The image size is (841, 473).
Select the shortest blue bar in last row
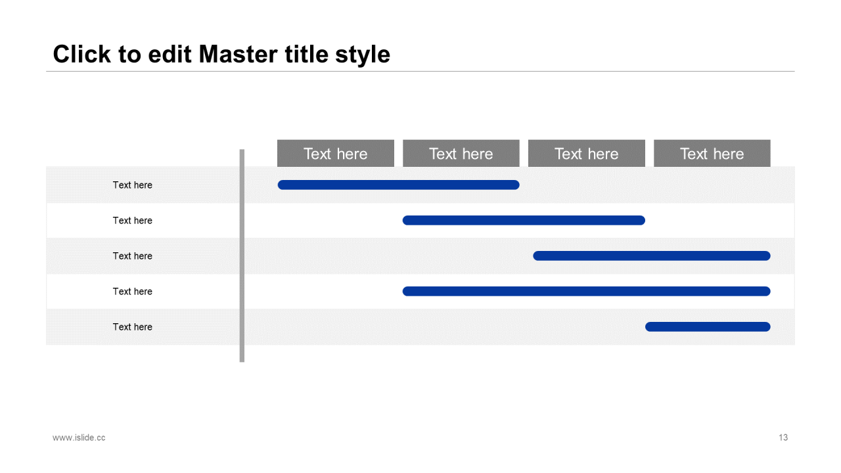(708, 327)
